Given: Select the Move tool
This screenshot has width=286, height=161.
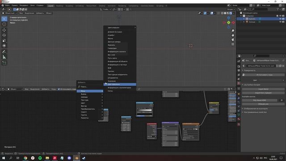Looking at the screenshot, I should pyautogui.click(x=4, y=30).
